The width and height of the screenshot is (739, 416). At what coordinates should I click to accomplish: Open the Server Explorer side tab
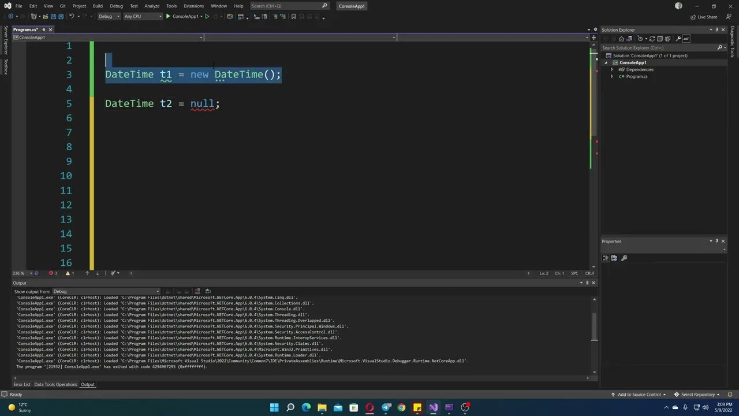(6, 40)
